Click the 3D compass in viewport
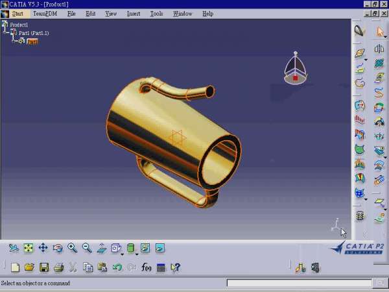389x292 pixels. [296, 69]
